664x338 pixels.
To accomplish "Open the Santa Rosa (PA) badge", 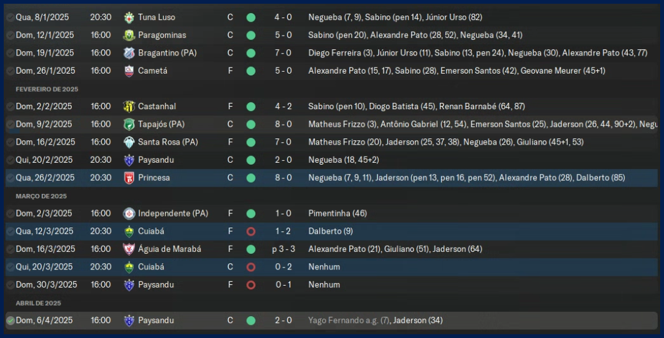I will [129, 142].
